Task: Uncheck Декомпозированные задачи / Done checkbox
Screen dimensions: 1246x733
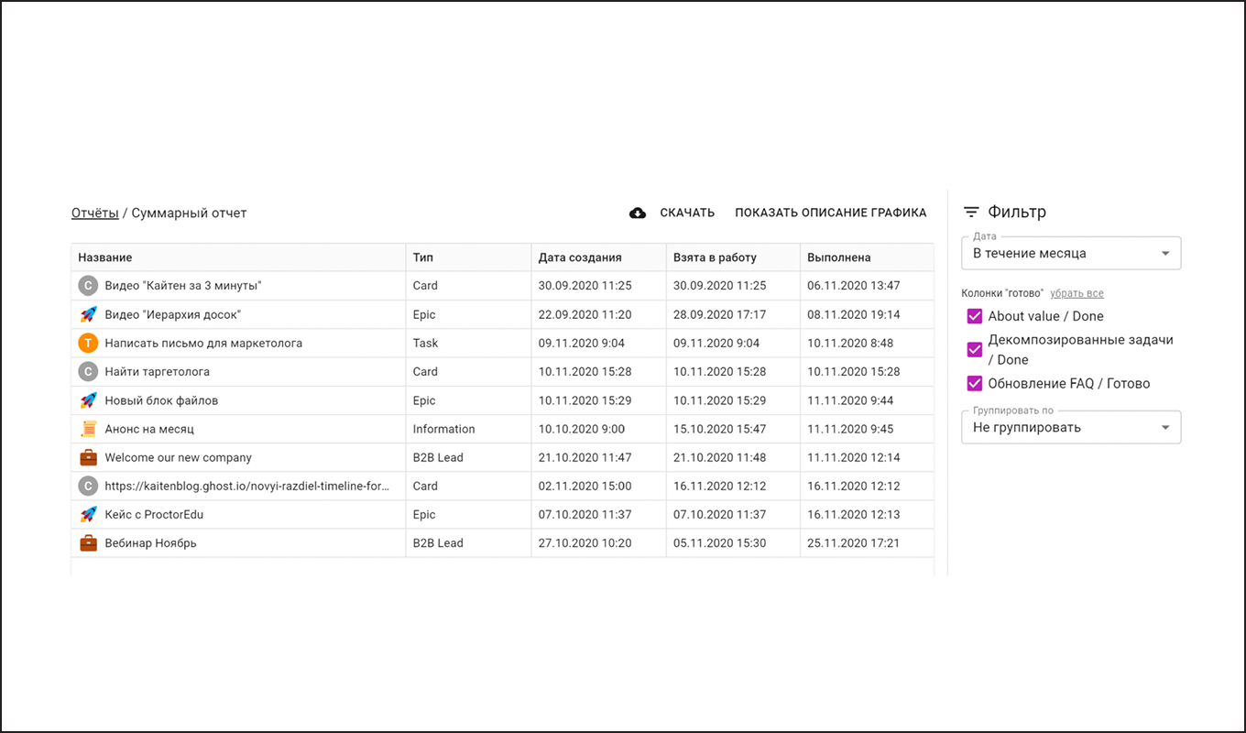Action: click(x=975, y=349)
